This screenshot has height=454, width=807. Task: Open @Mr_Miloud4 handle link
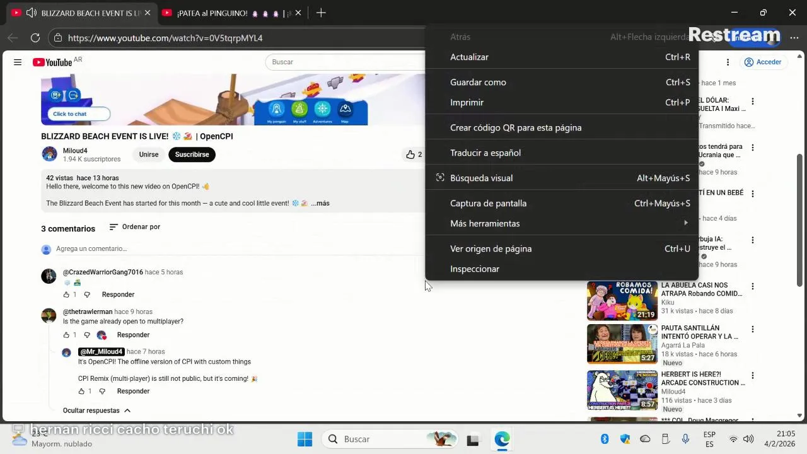[x=101, y=351]
